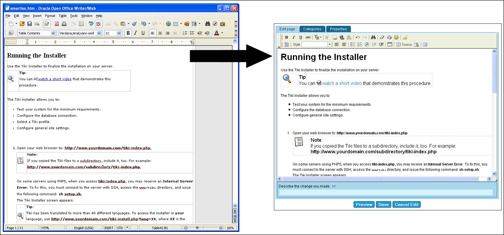Insert smiley in wiki editor toolbar

point(396,37)
